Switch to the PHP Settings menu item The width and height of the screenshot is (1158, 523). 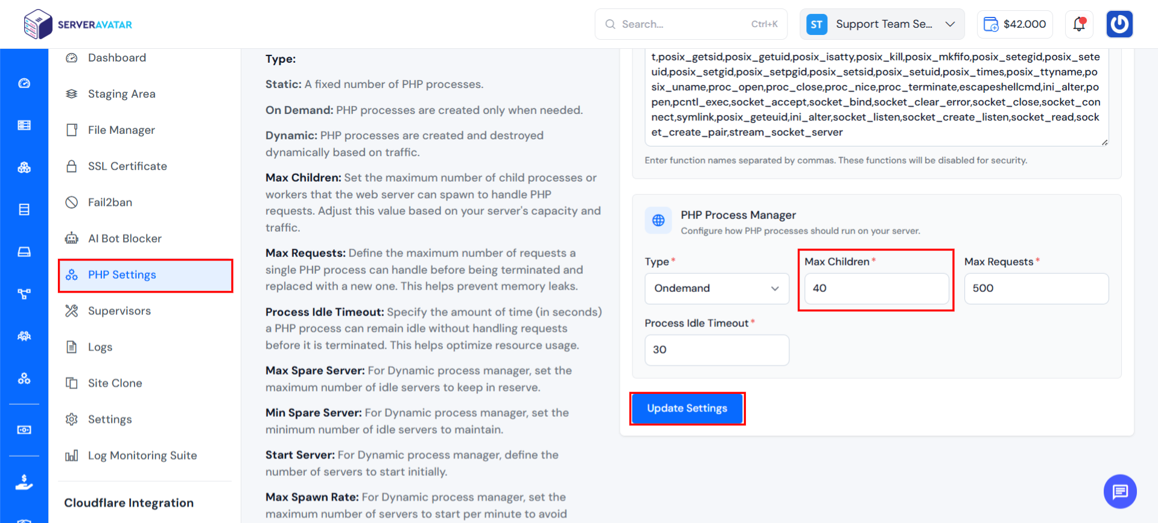121,274
